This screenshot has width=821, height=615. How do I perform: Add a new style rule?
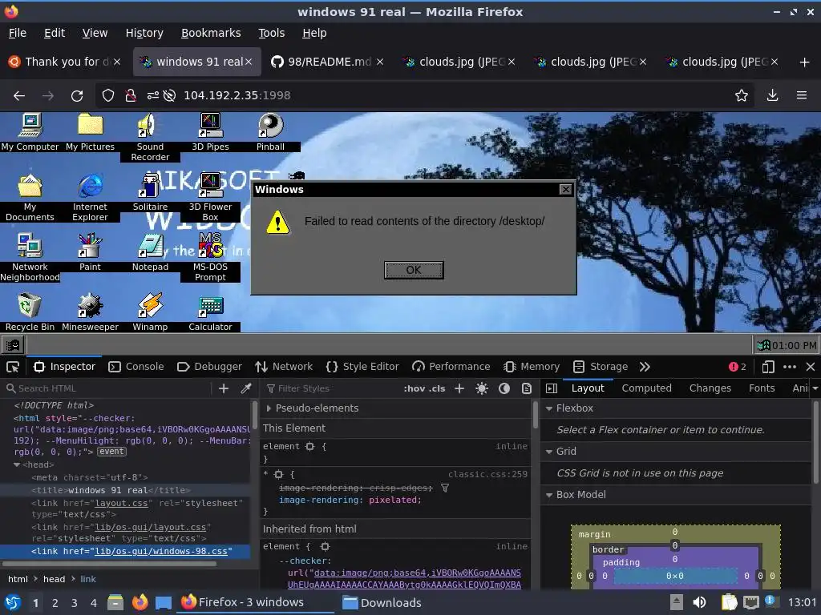459,388
